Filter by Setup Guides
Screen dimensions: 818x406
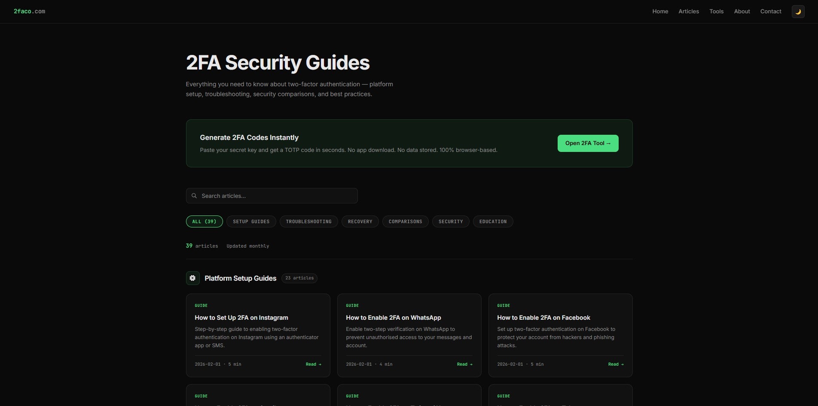[x=251, y=221]
